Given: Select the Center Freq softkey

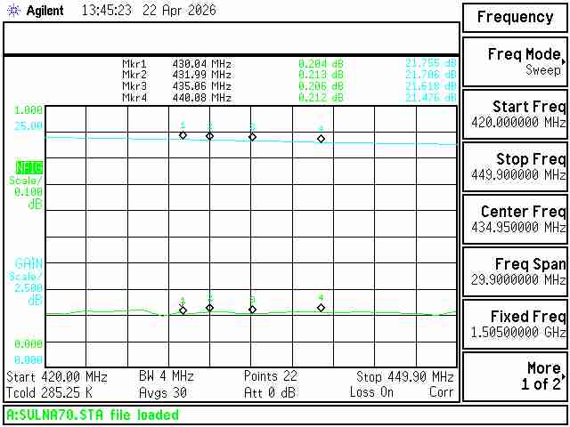Looking at the screenshot, I should click(515, 219).
